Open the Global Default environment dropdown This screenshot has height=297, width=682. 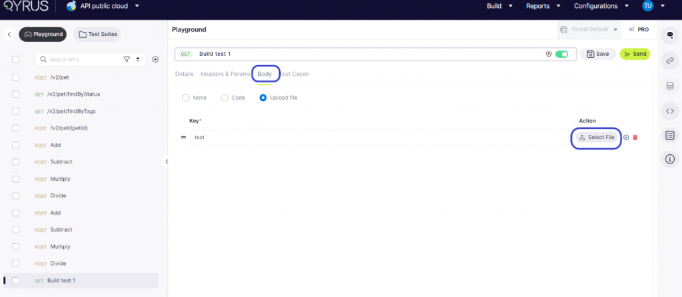[589, 30]
